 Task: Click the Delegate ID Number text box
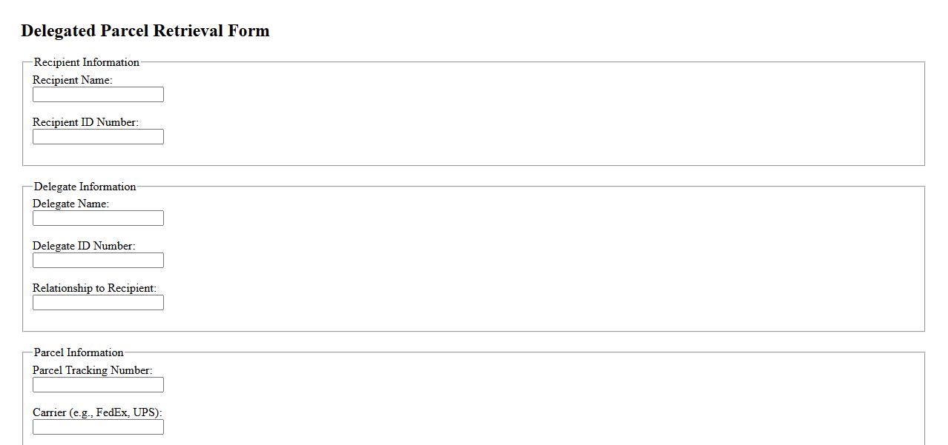[x=98, y=261]
